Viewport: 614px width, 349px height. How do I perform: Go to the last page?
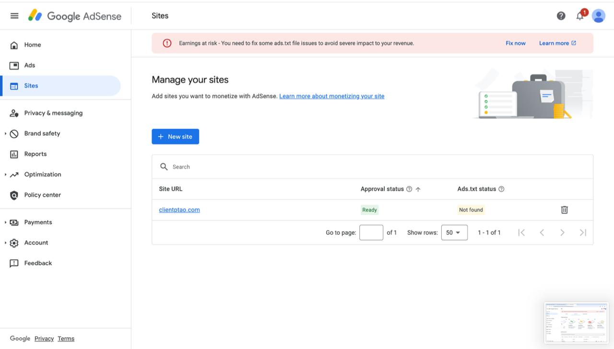point(583,232)
